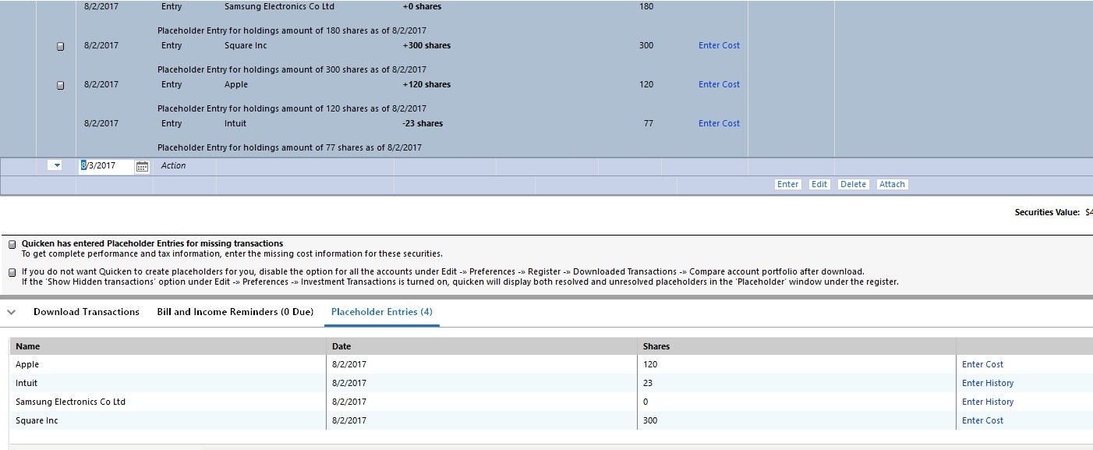Viewport: 1093px width, 450px height.
Task: Click Enter Cost for Square Inc in register
Action: tap(718, 45)
